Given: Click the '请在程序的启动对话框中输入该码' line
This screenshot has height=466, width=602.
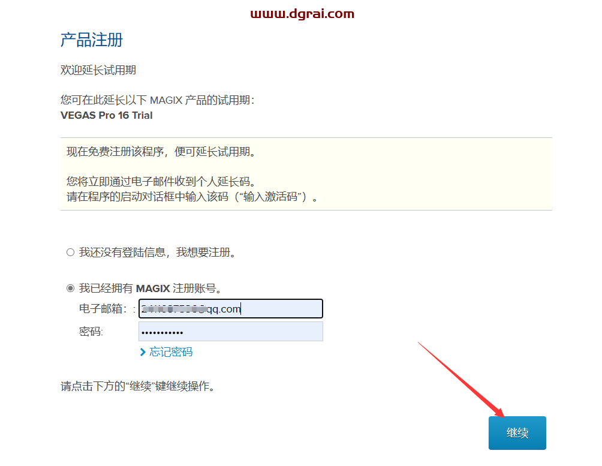Looking at the screenshot, I should [192, 197].
